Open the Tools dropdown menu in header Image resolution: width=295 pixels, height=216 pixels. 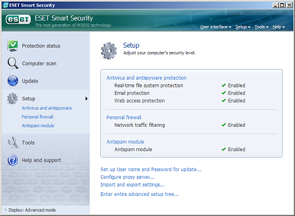pyautogui.click(x=261, y=27)
